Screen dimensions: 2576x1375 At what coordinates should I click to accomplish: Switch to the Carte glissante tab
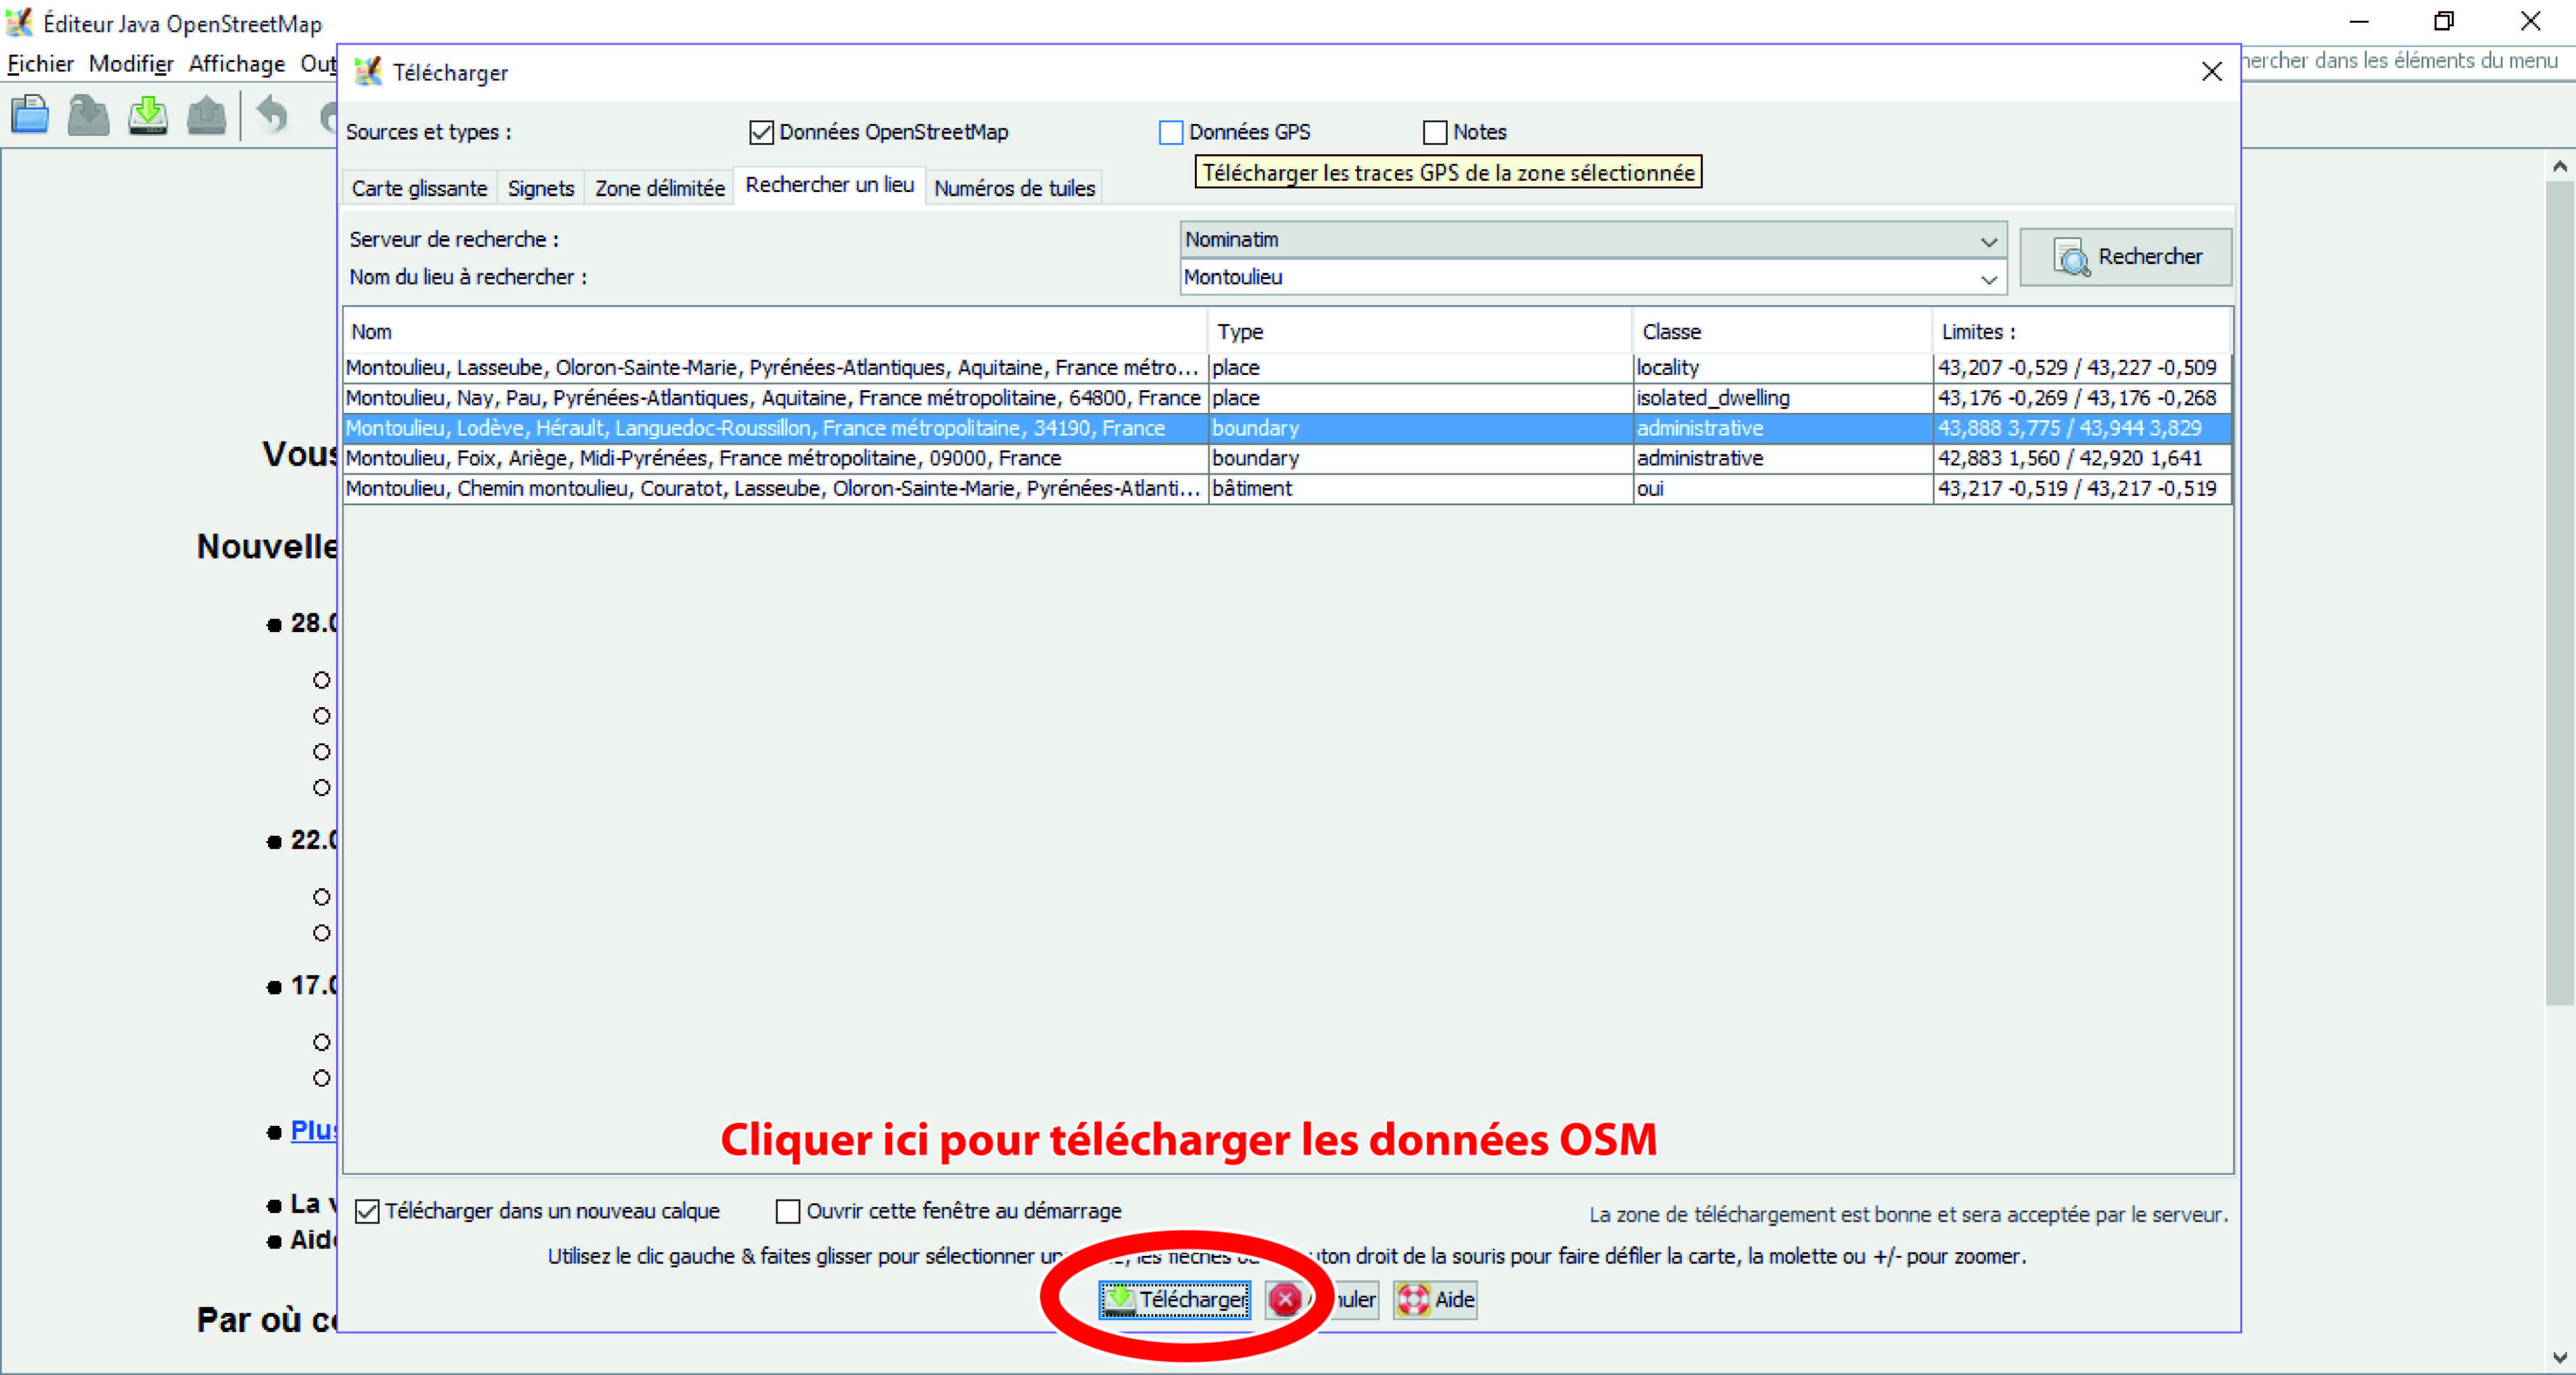click(x=419, y=188)
